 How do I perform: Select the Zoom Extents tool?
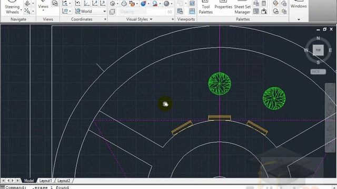click(27, 11)
